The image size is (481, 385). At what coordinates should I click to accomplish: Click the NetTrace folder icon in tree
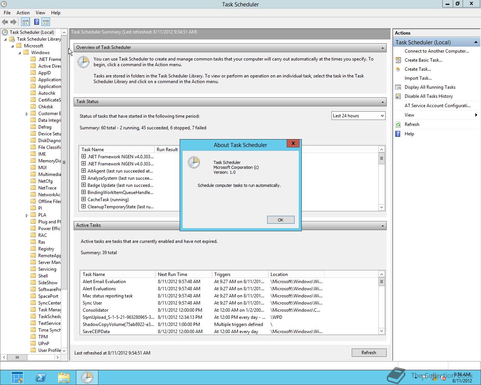pos(33,188)
